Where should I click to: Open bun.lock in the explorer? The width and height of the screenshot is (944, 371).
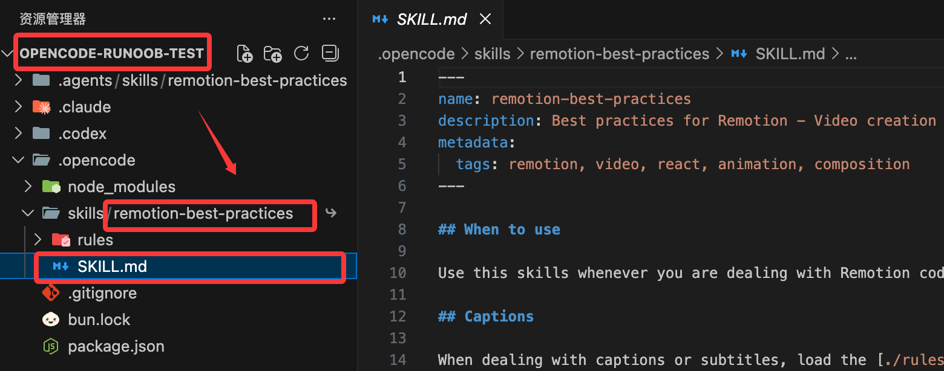coord(99,320)
